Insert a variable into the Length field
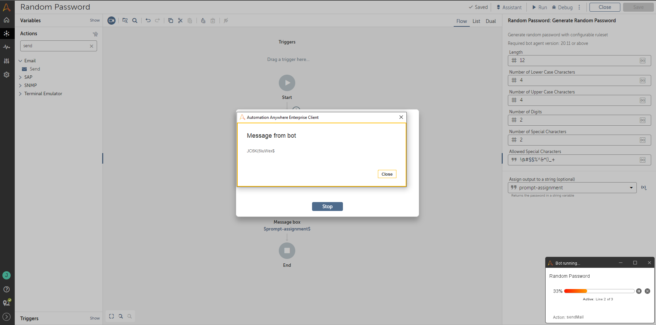Image resolution: width=656 pixels, height=325 pixels. pyautogui.click(x=643, y=61)
